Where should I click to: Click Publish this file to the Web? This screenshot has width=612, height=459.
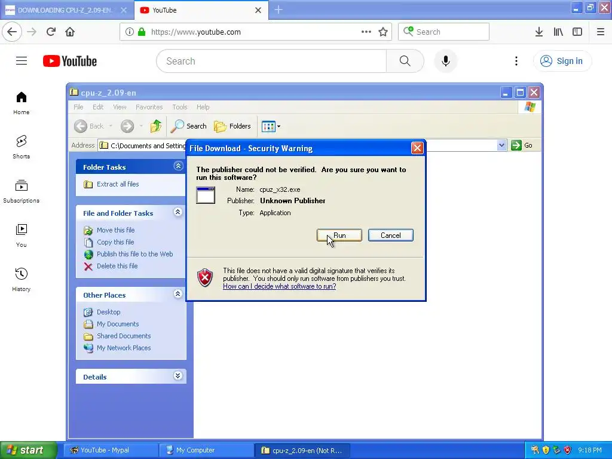tap(134, 254)
